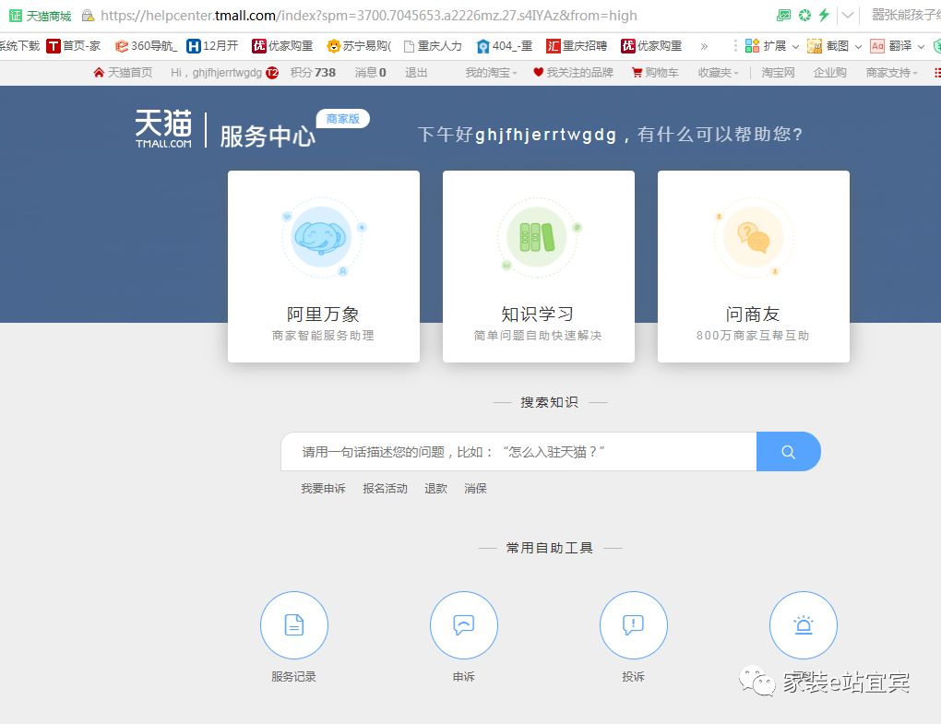Image resolution: width=941 pixels, height=724 pixels.
Task: Click the 消保 quick search link
Action: pos(475,488)
